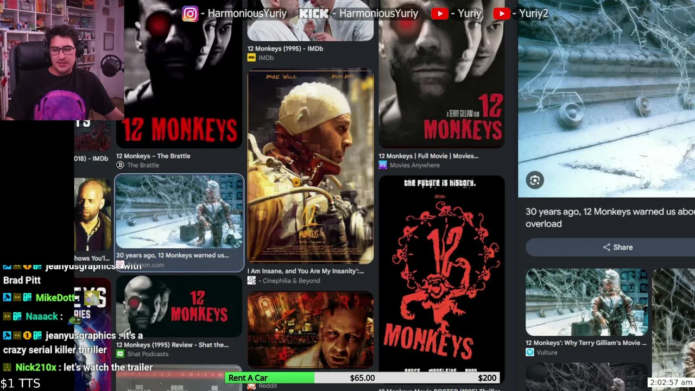
Task: Click the Reddit source icon
Action: [251, 386]
